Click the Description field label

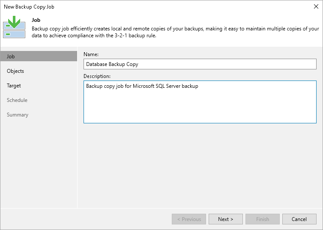pyautogui.click(x=97, y=76)
